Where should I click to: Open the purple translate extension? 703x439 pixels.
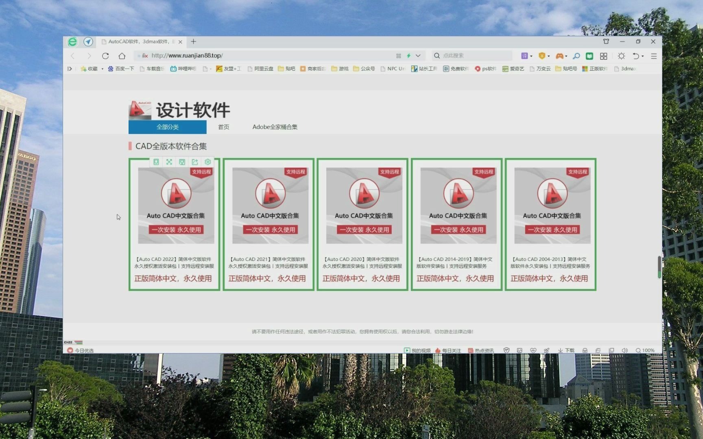(x=525, y=56)
